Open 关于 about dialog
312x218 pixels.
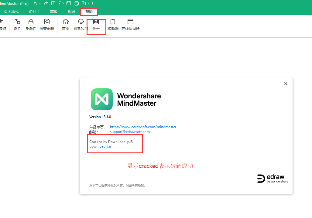click(96, 25)
